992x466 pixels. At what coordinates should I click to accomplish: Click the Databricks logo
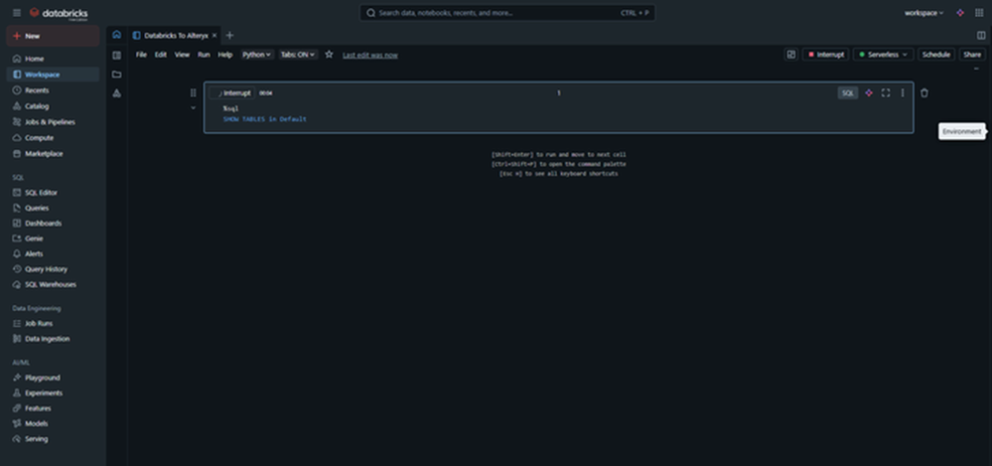click(x=59, y=13)
